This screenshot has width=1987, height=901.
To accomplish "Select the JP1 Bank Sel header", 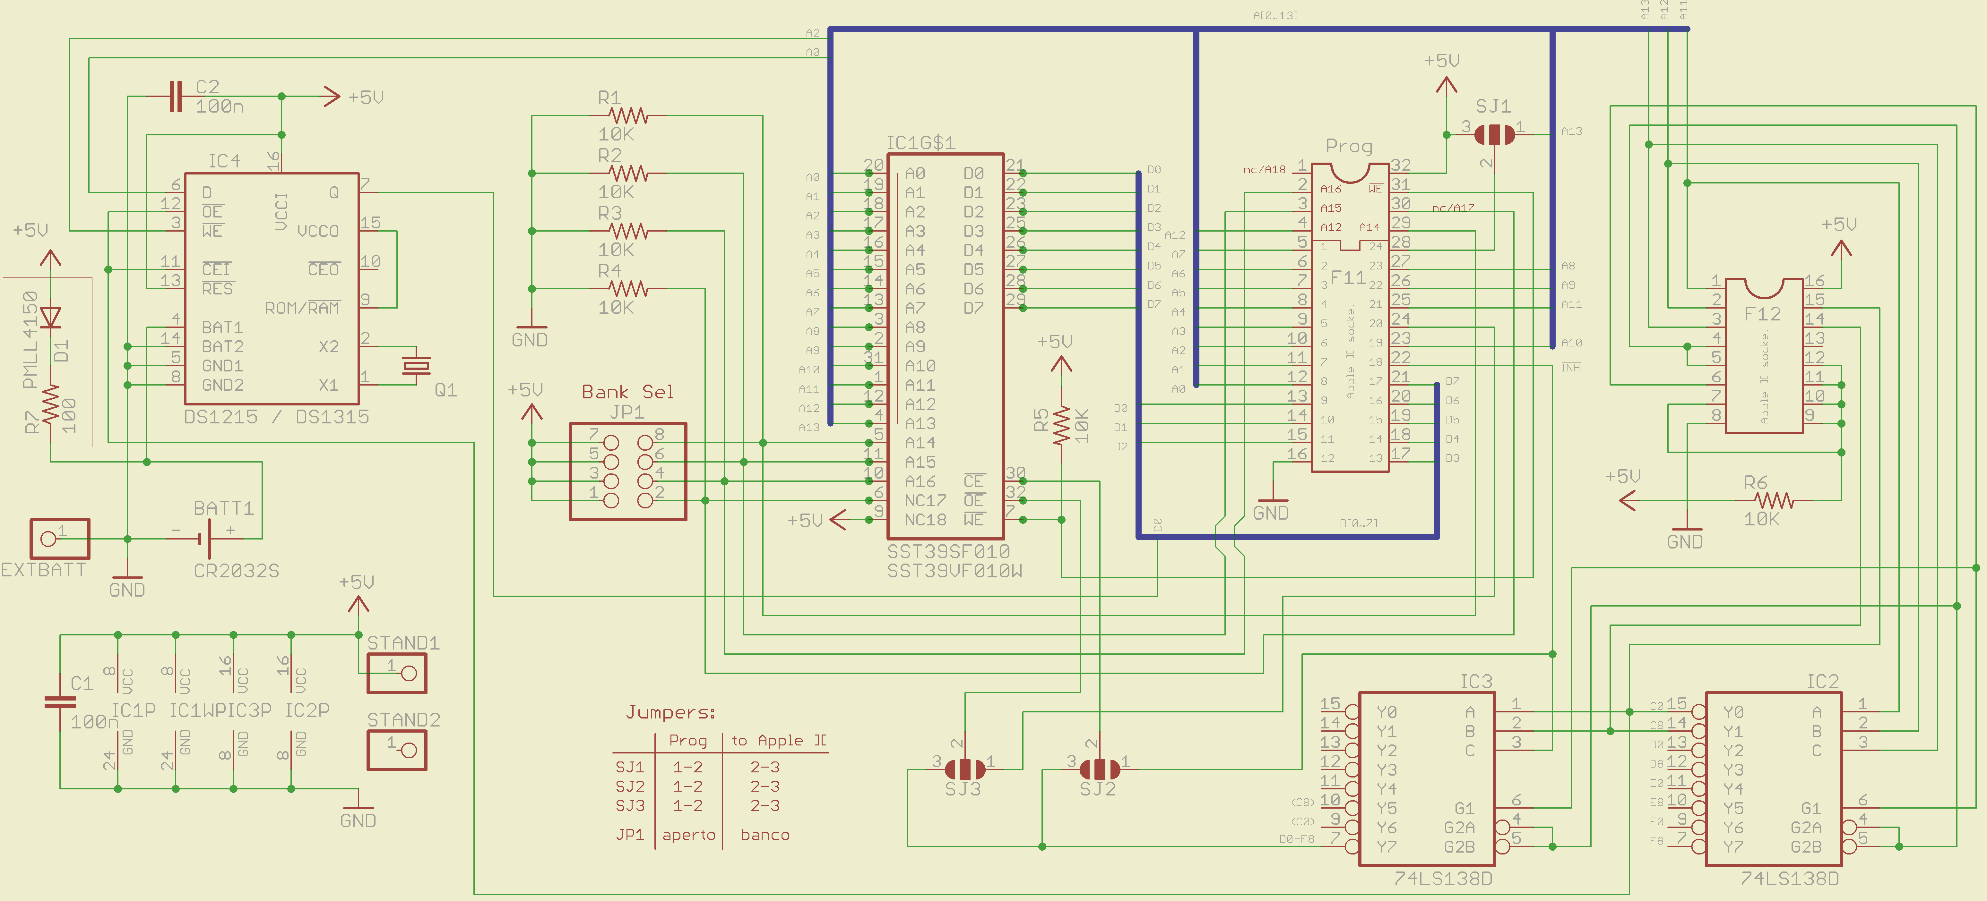I will click(x=627, y=471).
